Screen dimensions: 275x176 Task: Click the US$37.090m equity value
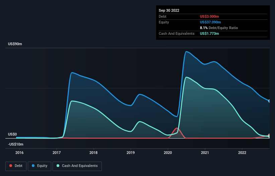(210, 22)
